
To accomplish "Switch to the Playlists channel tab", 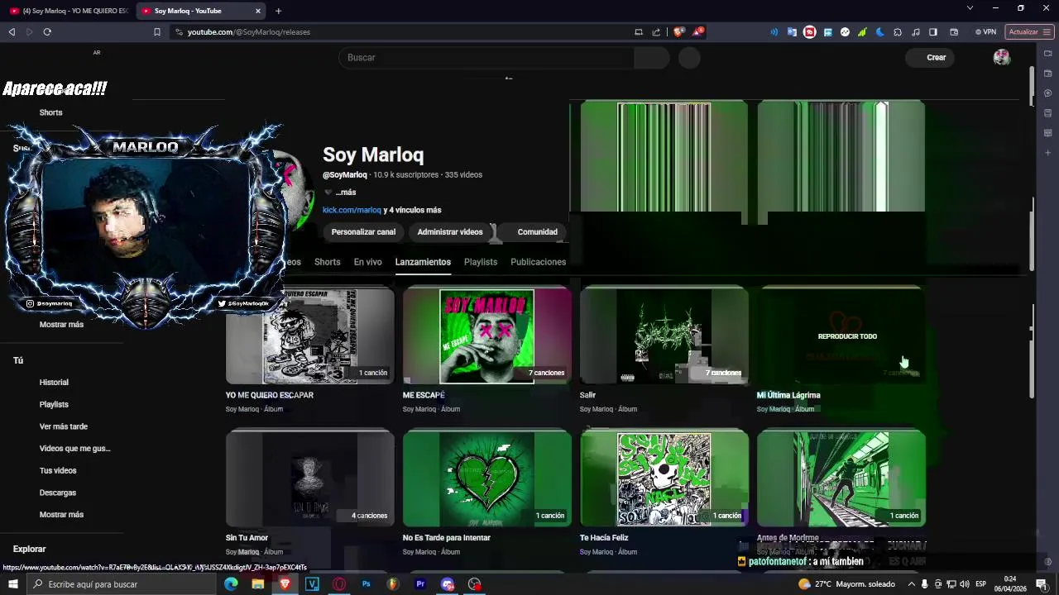I will pyautogui.click(x=481, y=262).
